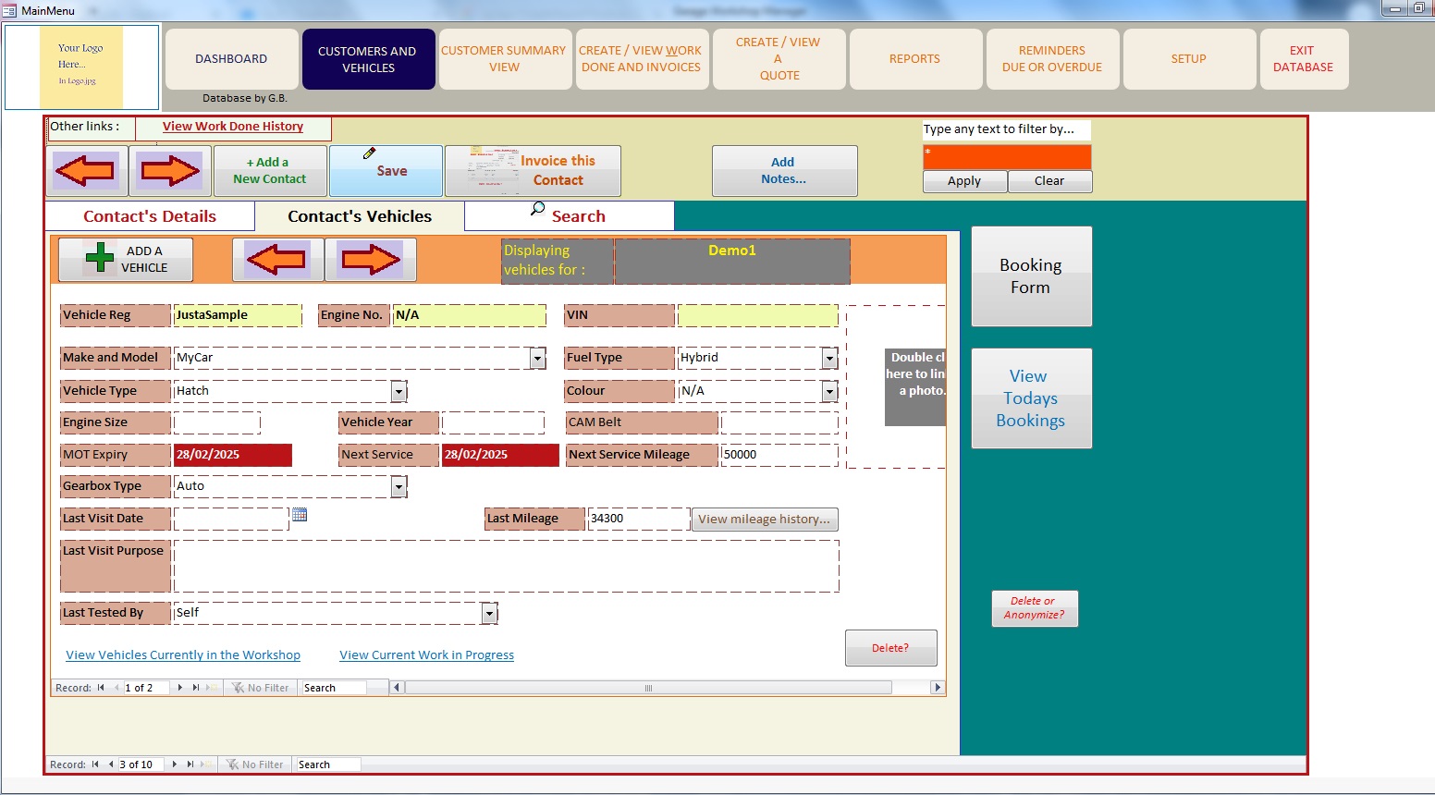Click the orange filter text field

pyautogui.click(x=1006, y=157)
